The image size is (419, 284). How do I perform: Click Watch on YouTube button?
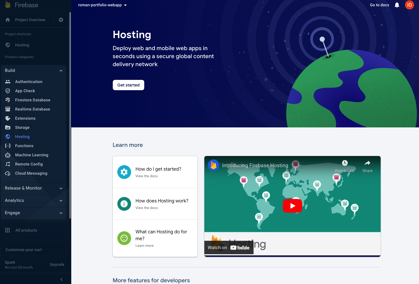(x=229, y=248)
